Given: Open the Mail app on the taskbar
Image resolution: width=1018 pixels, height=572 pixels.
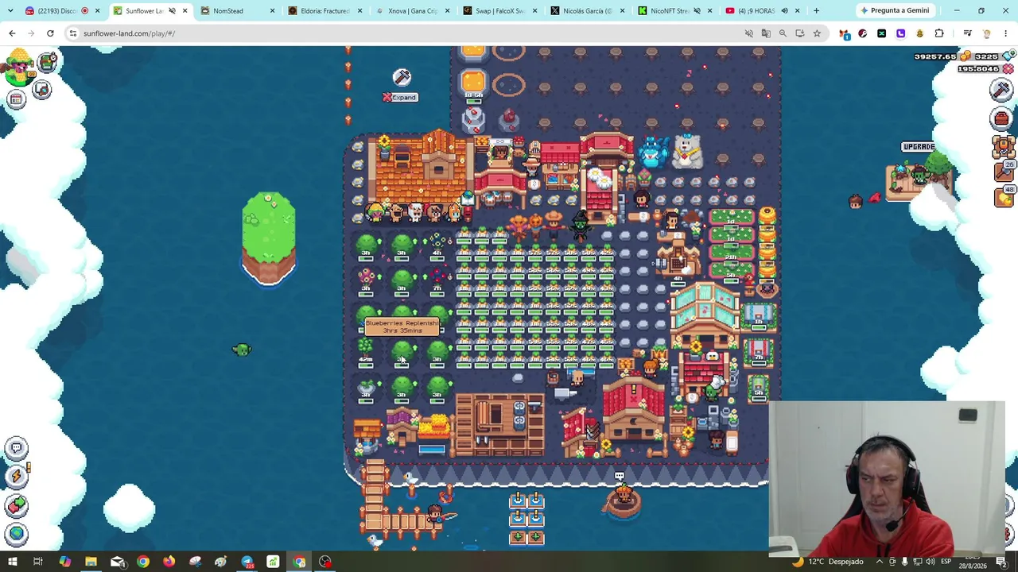Looking at the screenshot, I should [117, 562].
